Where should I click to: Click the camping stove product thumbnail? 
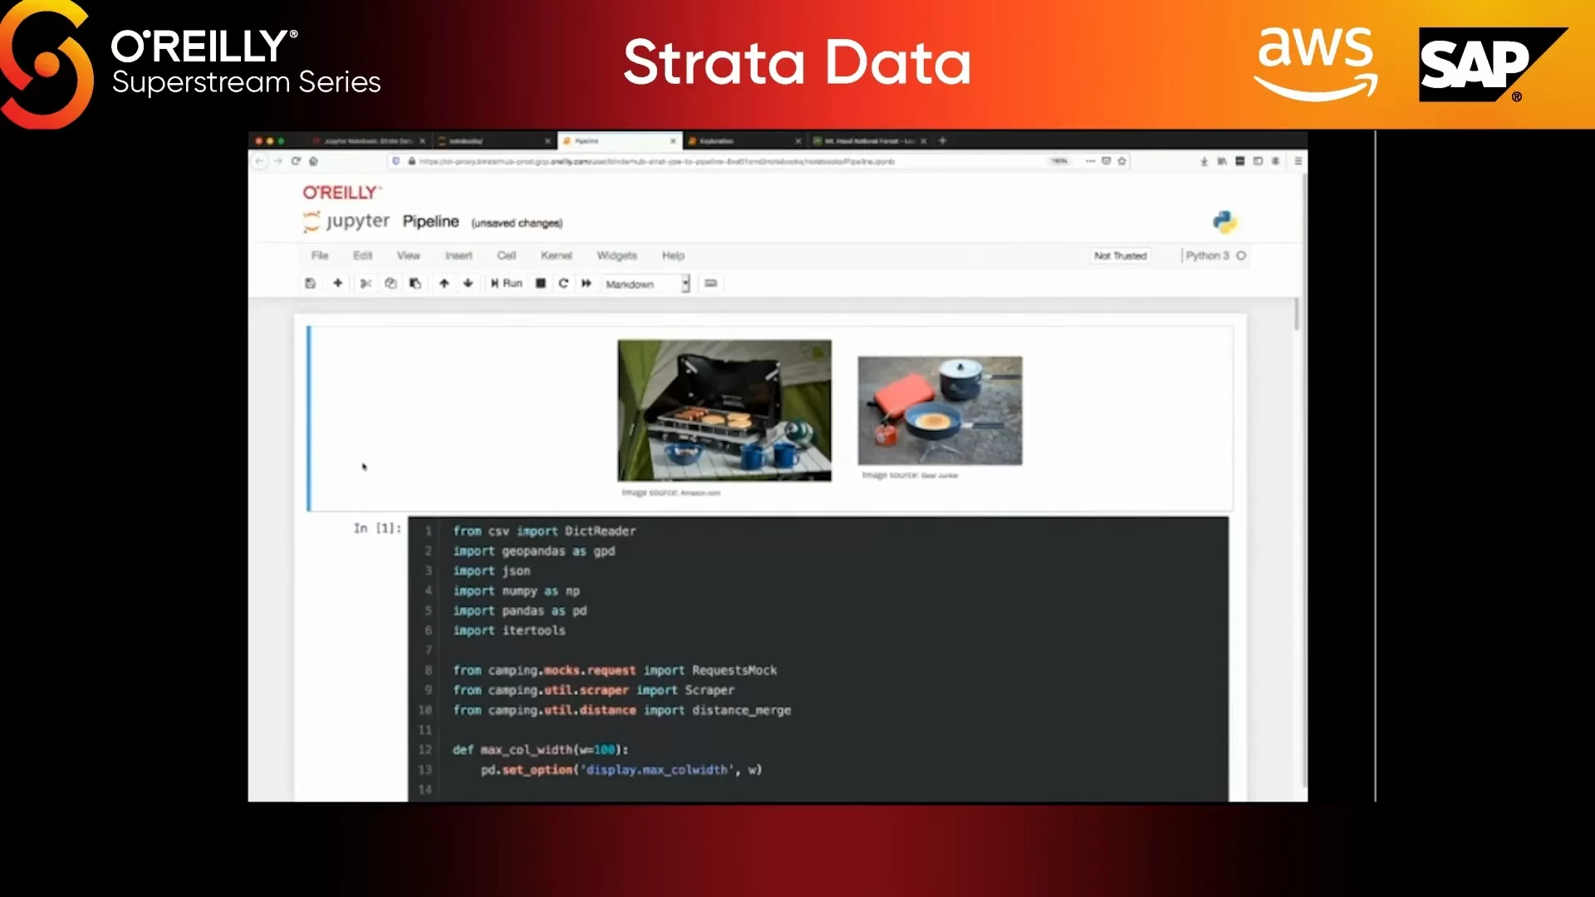coord(723,410)
